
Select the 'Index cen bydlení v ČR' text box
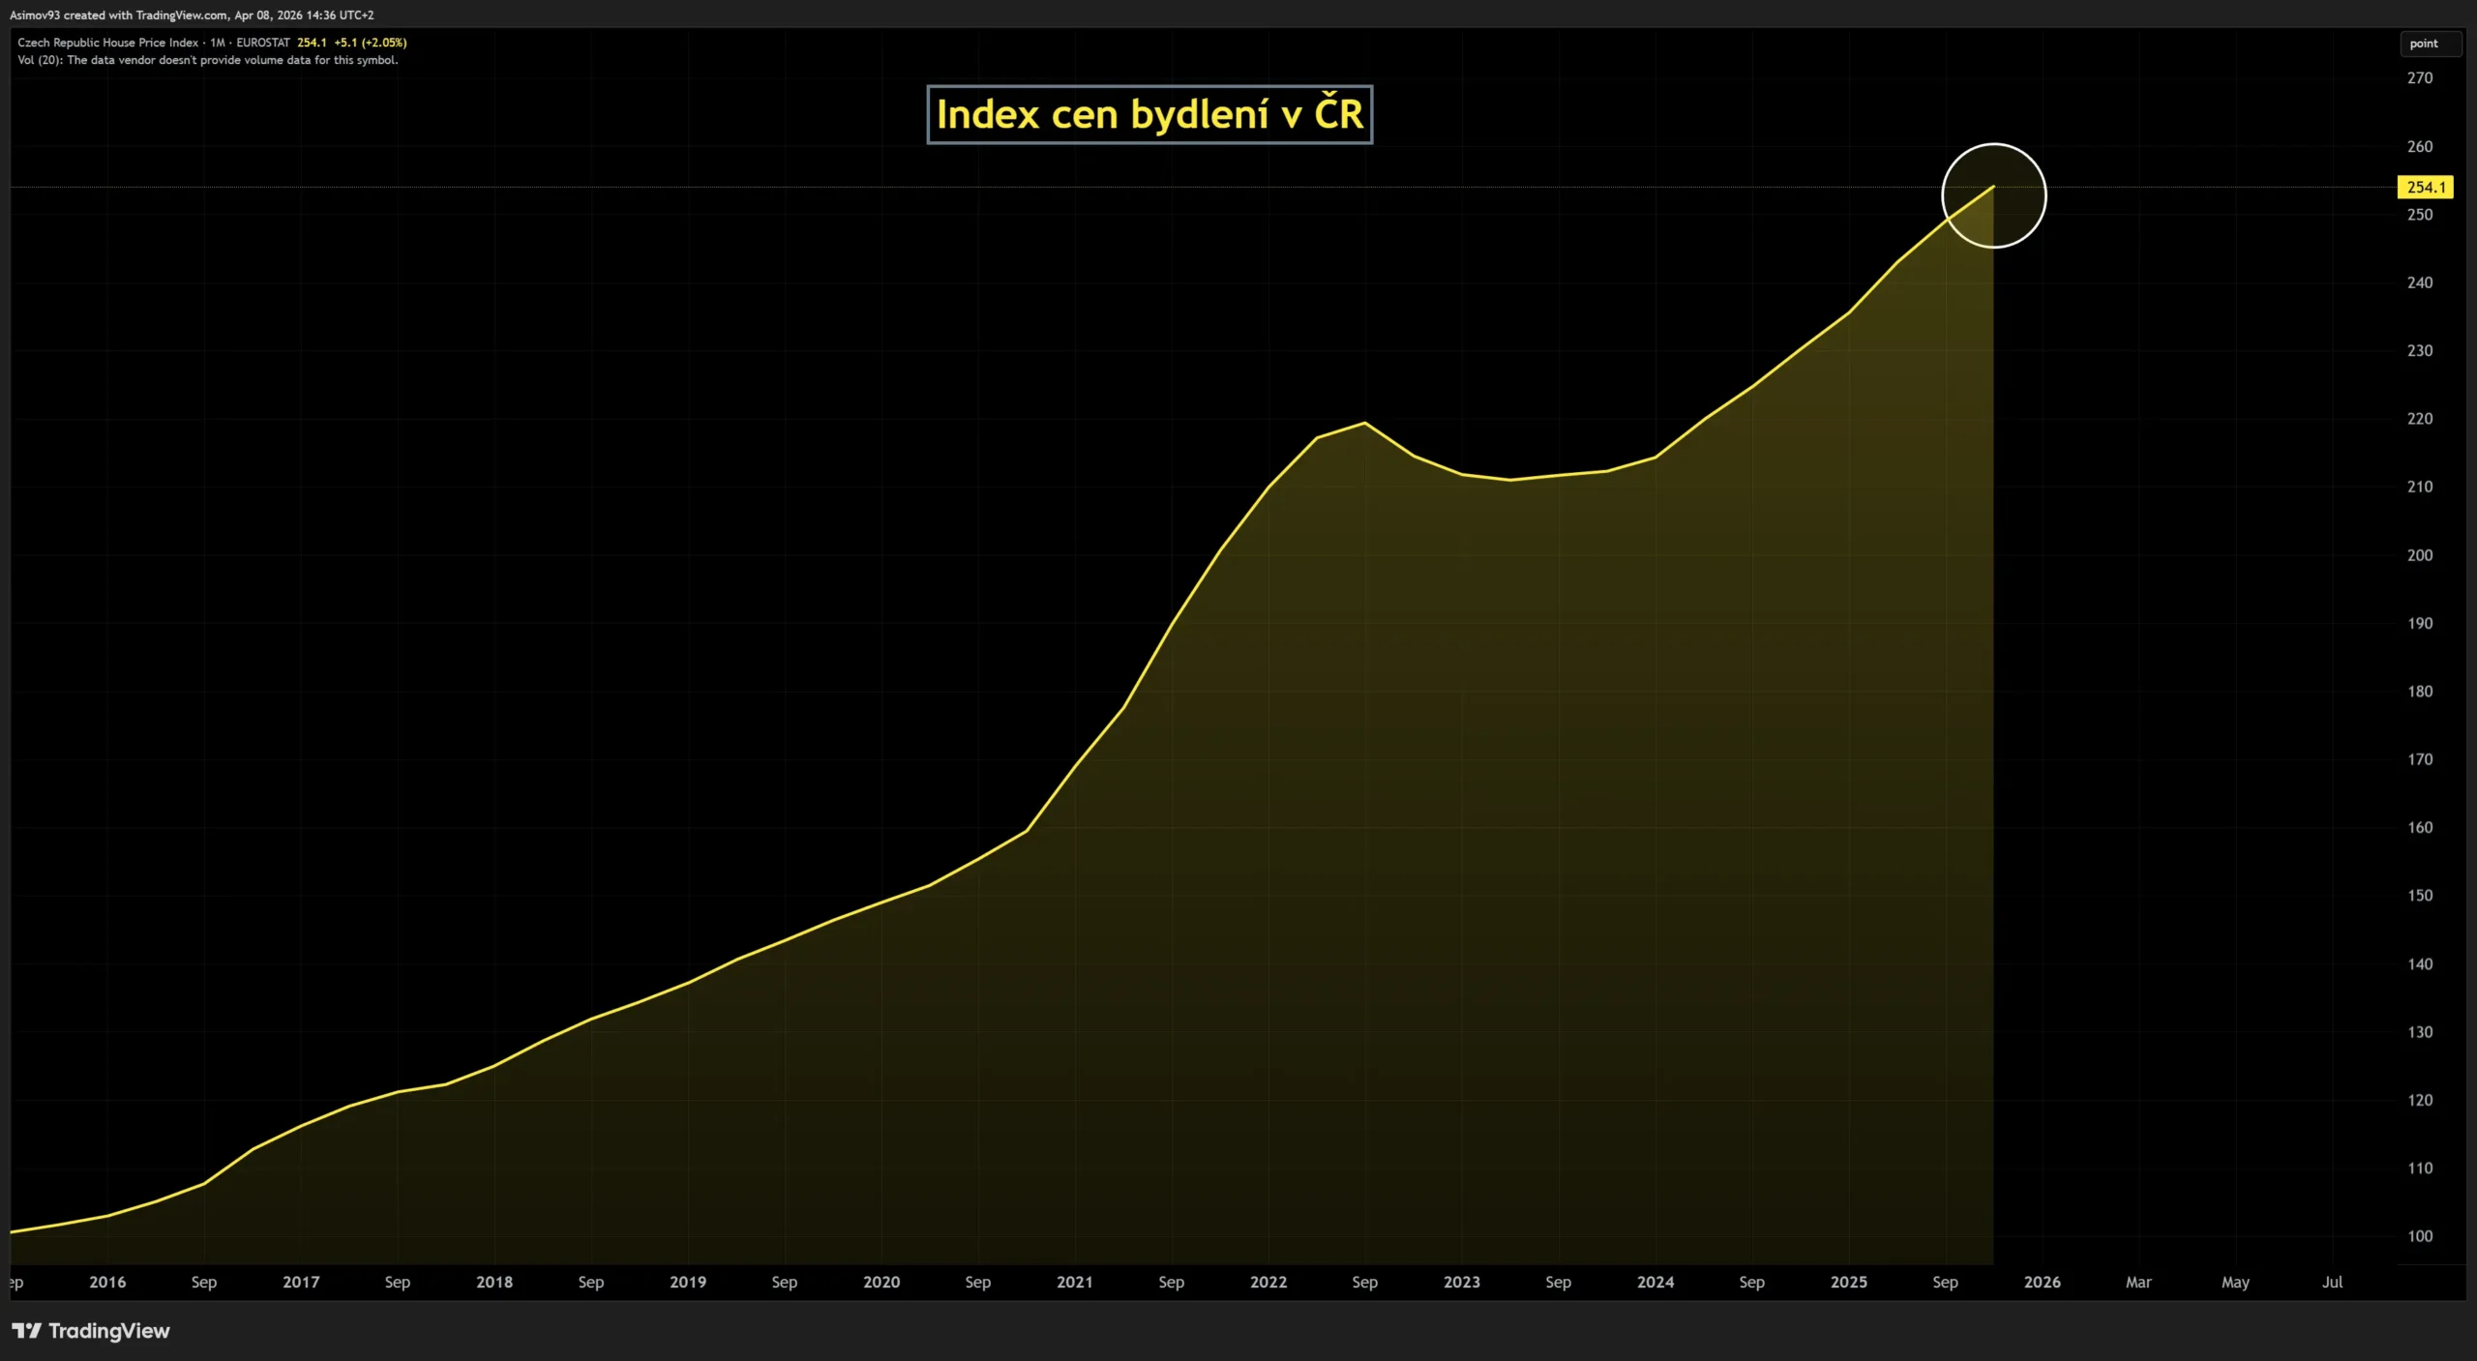coord(1149,115)
